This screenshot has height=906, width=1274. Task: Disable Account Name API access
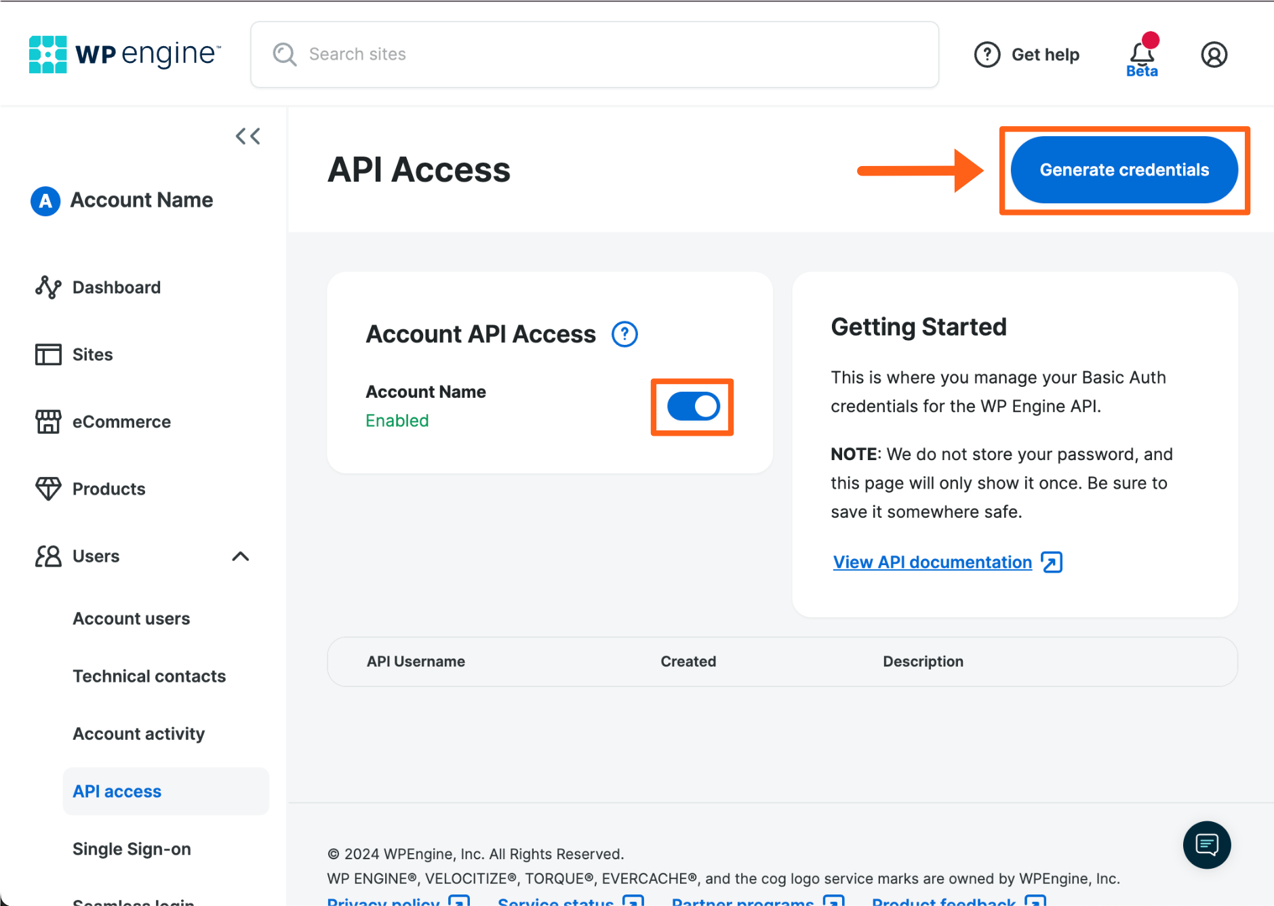coord(692,407)
